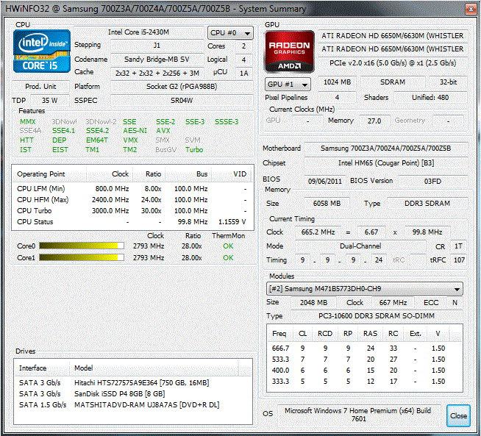Click the Core1 clock 2793 MHz value
Screen dimensions: 481x436
pos(149,258)
